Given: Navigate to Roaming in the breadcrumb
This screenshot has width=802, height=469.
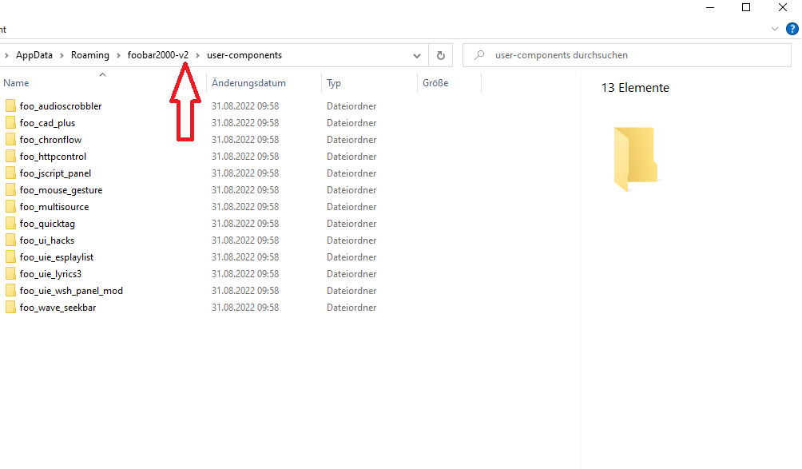Looking at the screenshot, I should click(90, 55).
